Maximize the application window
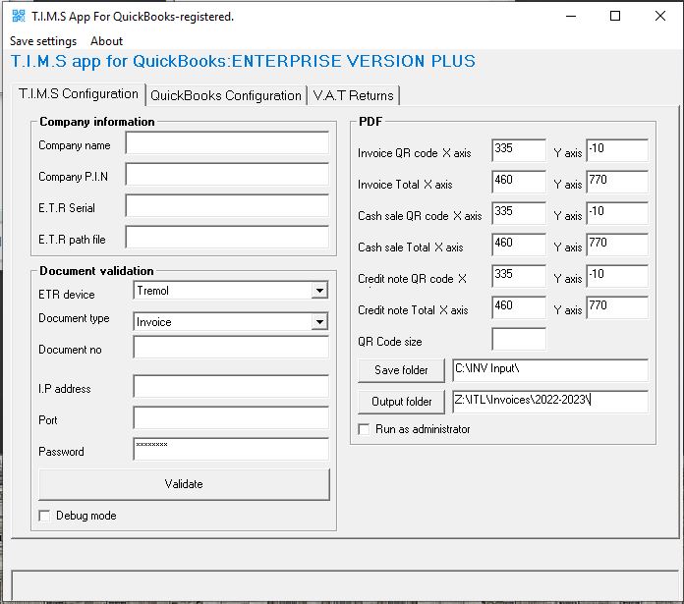This screenshot has width=684, height=604. pos(615,16)
